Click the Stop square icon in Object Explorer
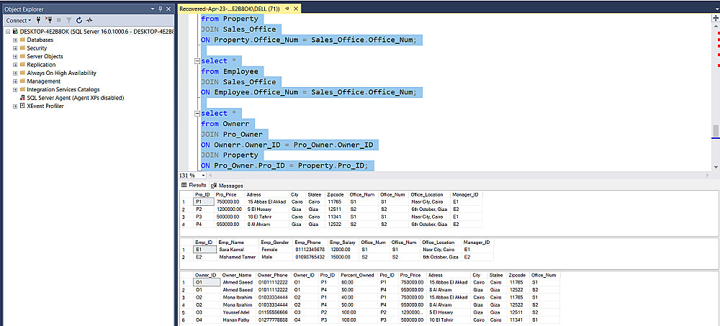This screenshot has width=720, height=326. pyautogui.click(x=59, y=20)
